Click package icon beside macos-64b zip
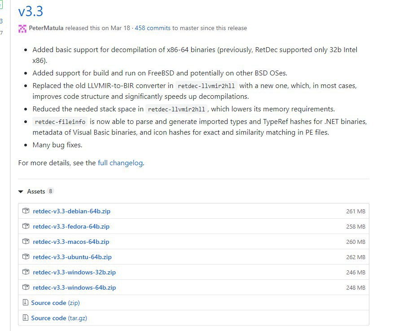 (26, 241)
